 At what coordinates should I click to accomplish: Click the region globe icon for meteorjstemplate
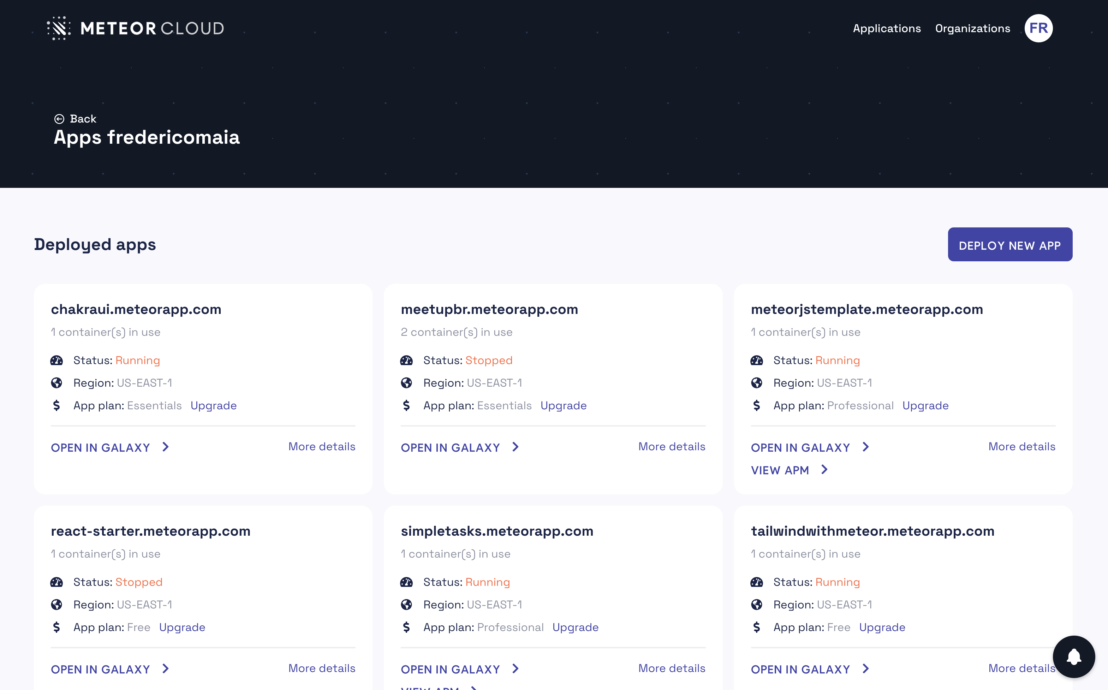click(x=757, y=383)
